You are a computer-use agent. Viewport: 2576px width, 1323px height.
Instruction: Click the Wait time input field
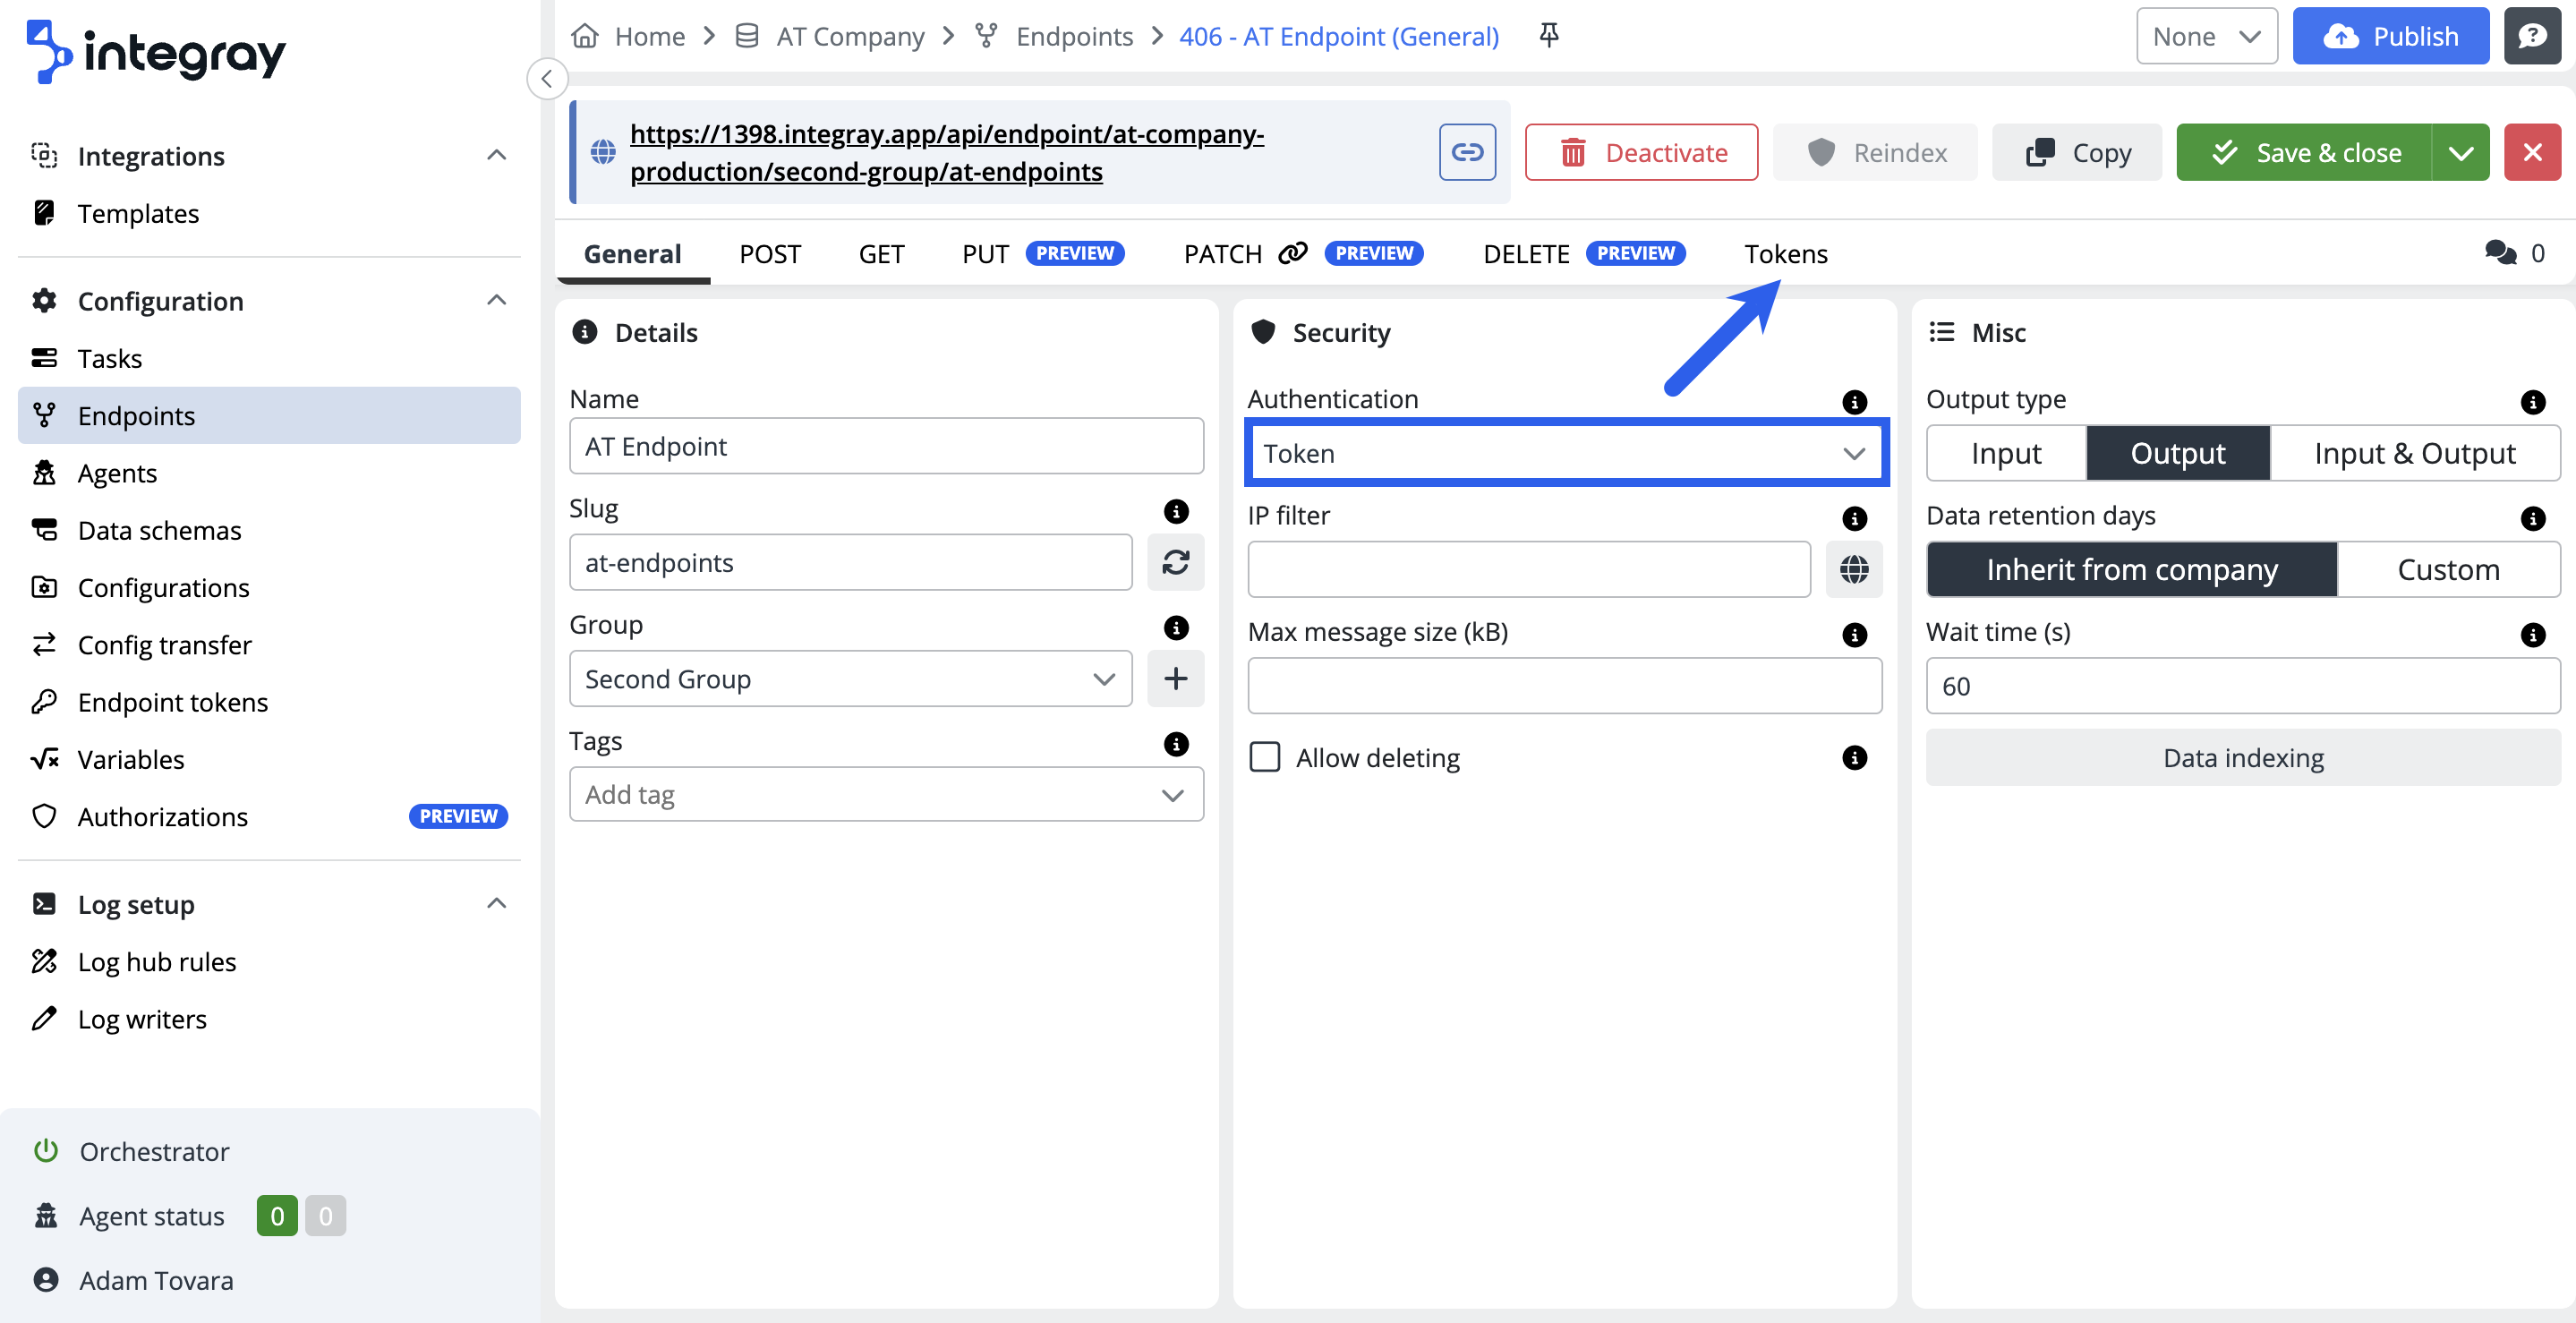coord(2241,686)
